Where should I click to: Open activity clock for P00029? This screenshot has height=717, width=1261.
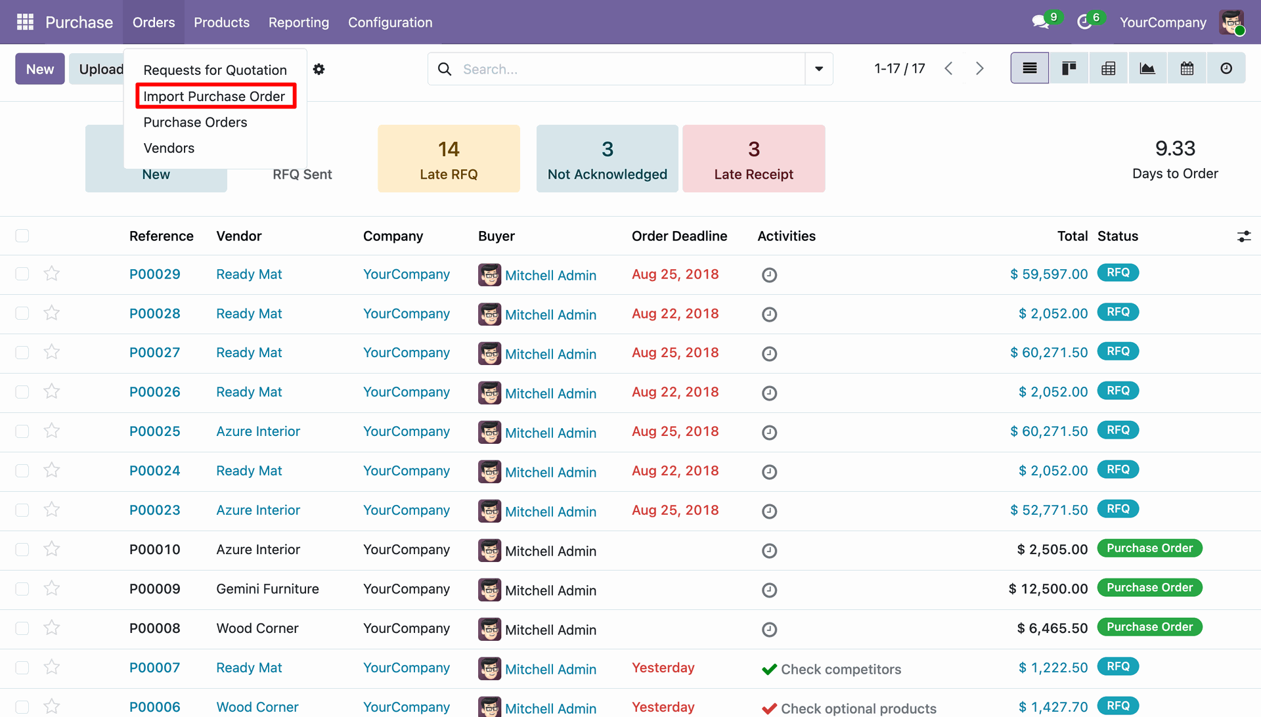coord(769,275)
